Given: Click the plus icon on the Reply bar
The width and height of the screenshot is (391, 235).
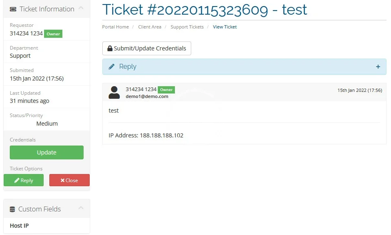Looking at the screenshot, I should [x=378, y=67].
